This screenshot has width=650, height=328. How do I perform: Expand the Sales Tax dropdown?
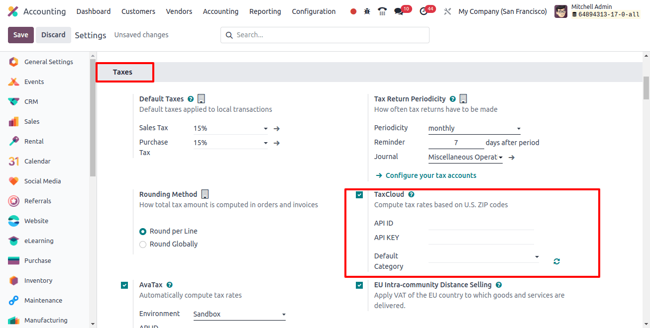(230, 128)
